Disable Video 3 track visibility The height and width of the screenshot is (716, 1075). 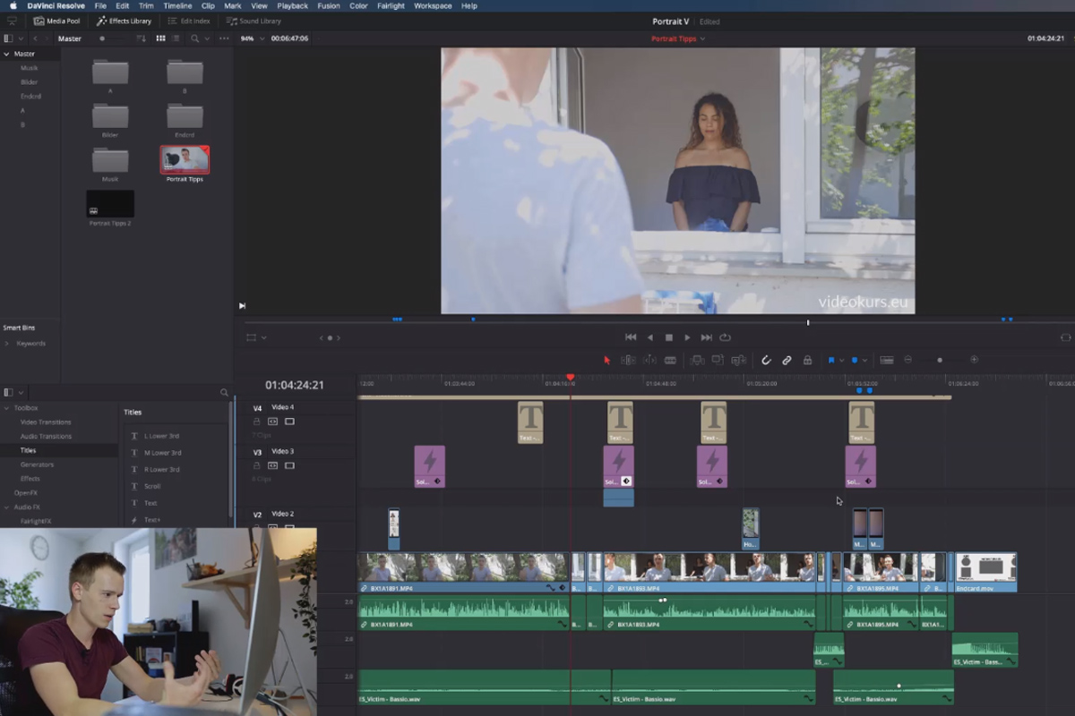pos(289,465)
